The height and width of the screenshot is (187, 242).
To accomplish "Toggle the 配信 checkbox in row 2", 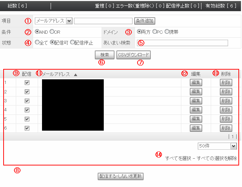I will (x=27, y=92).
